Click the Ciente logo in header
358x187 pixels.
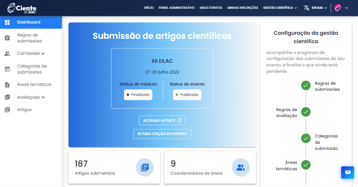22,8
